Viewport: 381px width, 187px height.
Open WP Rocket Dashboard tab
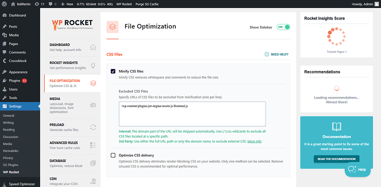(x=72, y=47)
